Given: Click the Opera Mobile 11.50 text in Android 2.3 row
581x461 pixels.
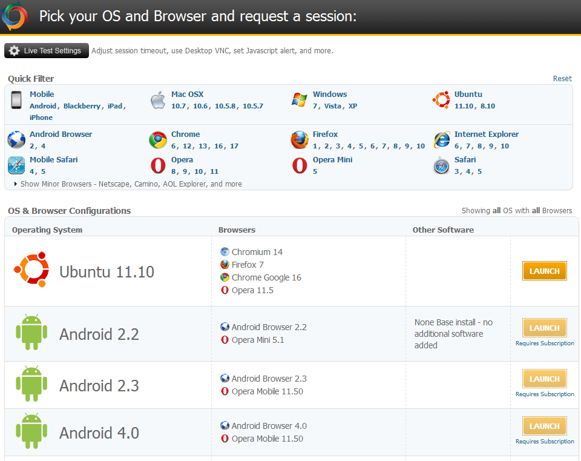Looking at the screenshot, I should click(267, 391).
